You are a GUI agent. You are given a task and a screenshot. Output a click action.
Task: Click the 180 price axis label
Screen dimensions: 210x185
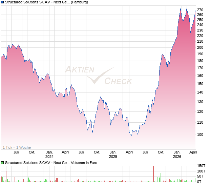pyautogui.click(x=200, y=61)
